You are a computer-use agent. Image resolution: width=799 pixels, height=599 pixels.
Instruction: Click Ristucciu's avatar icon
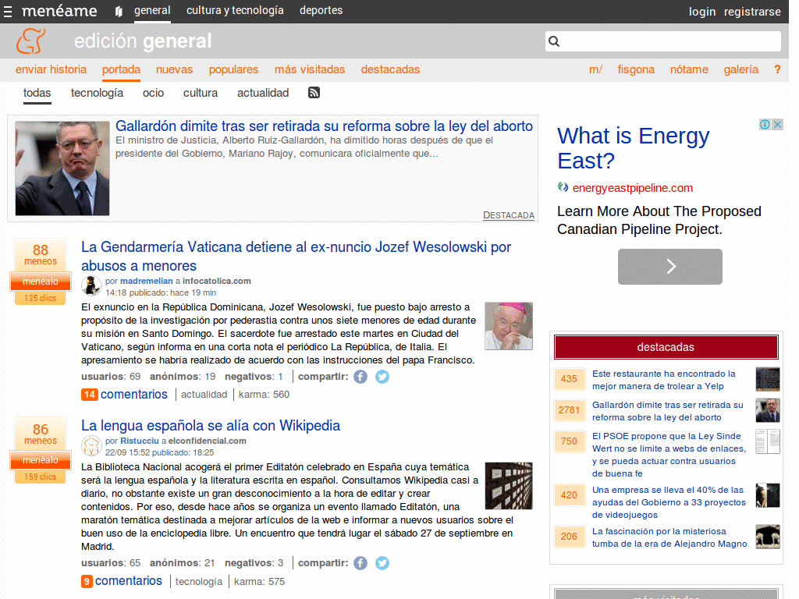tap(91, 446)
